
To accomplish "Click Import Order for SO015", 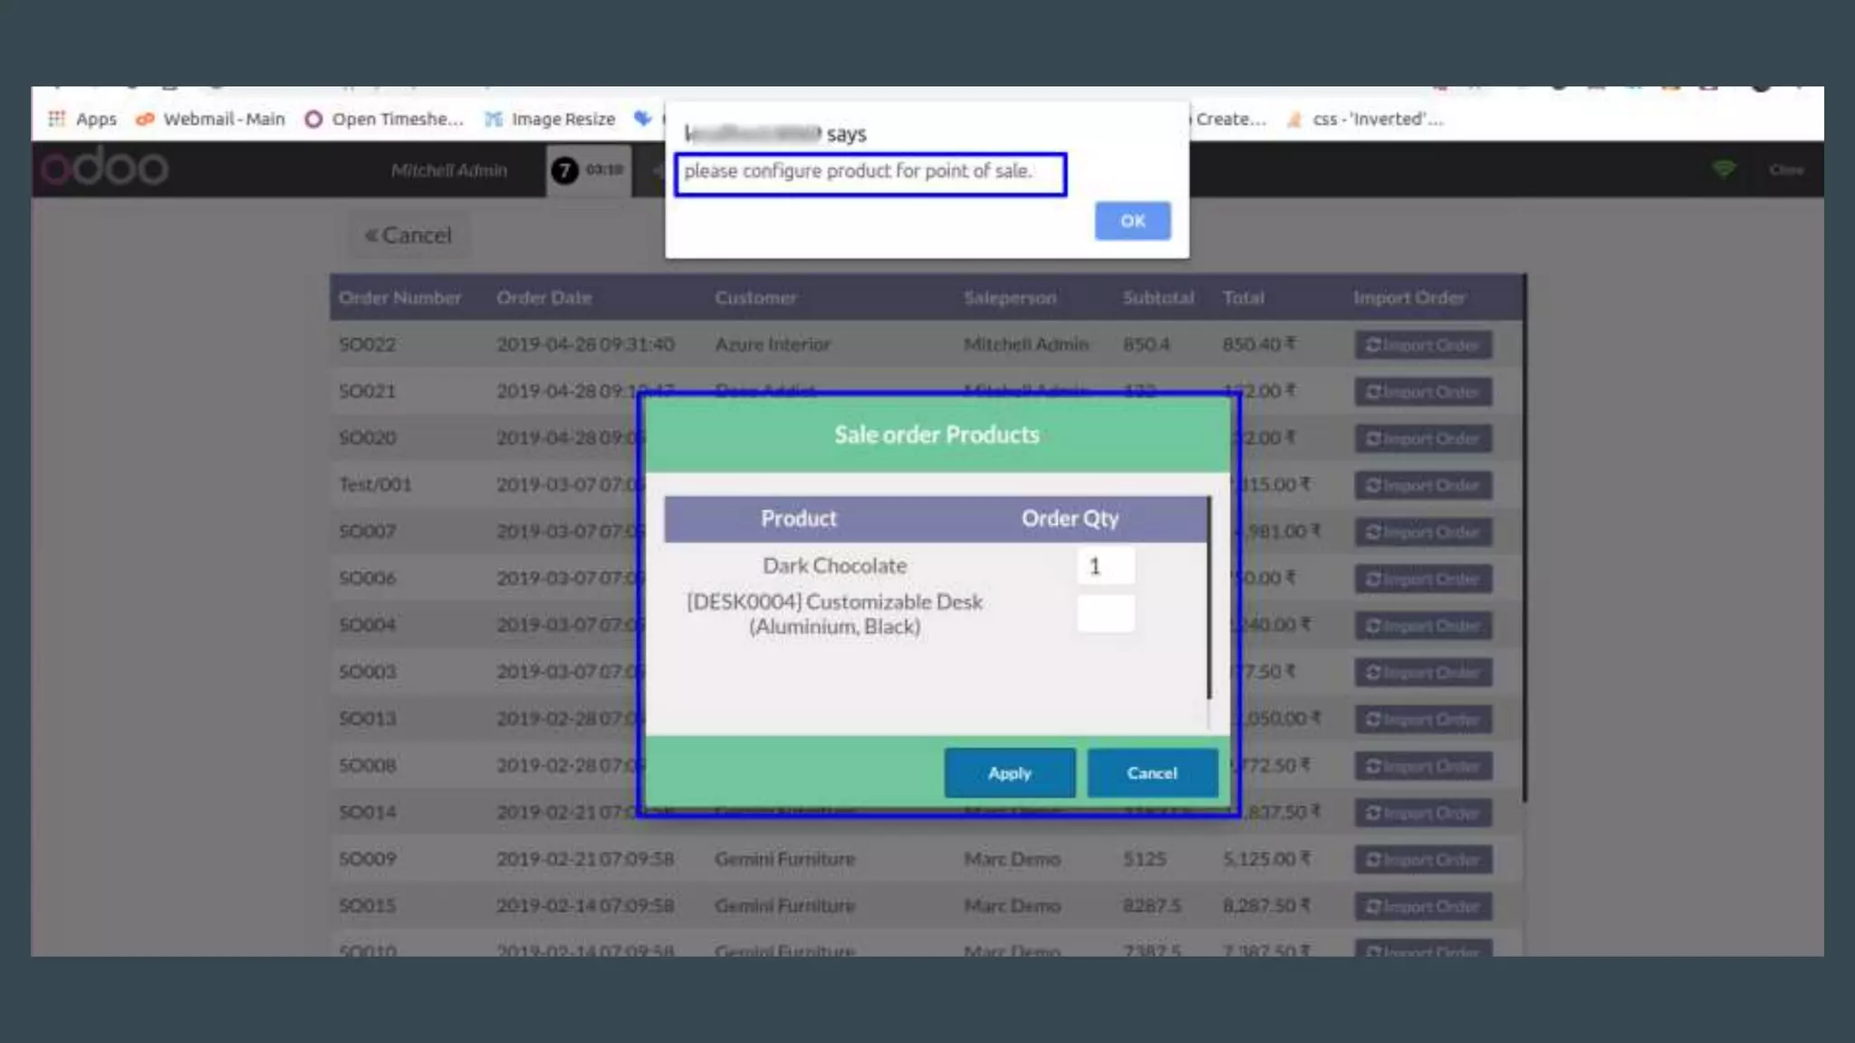I will [1422, 906].
